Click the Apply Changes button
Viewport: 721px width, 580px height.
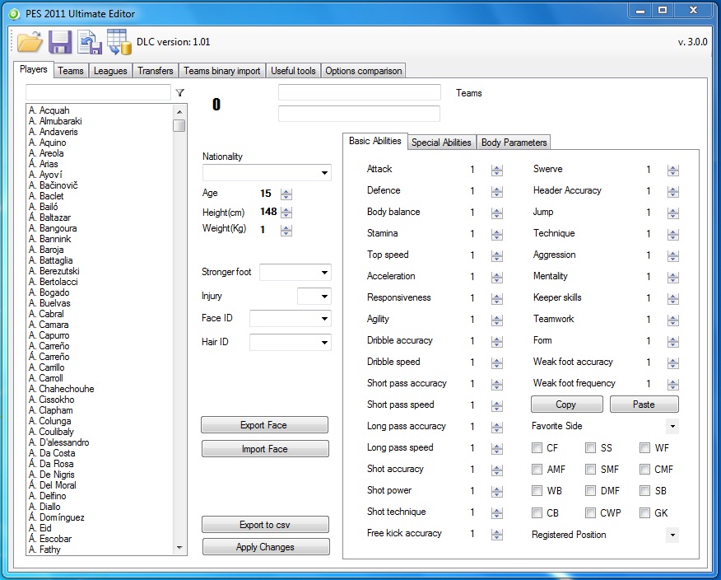[x=266, y=547]
